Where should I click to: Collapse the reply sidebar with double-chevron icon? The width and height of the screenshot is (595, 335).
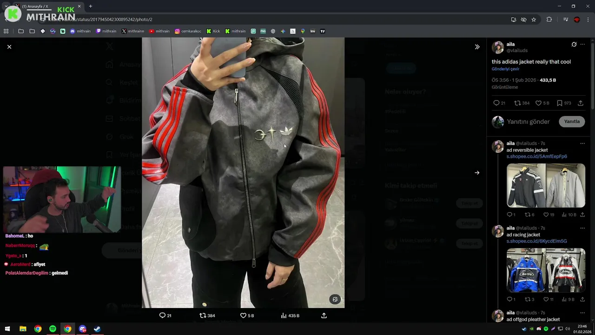click(x=477, y=47)
